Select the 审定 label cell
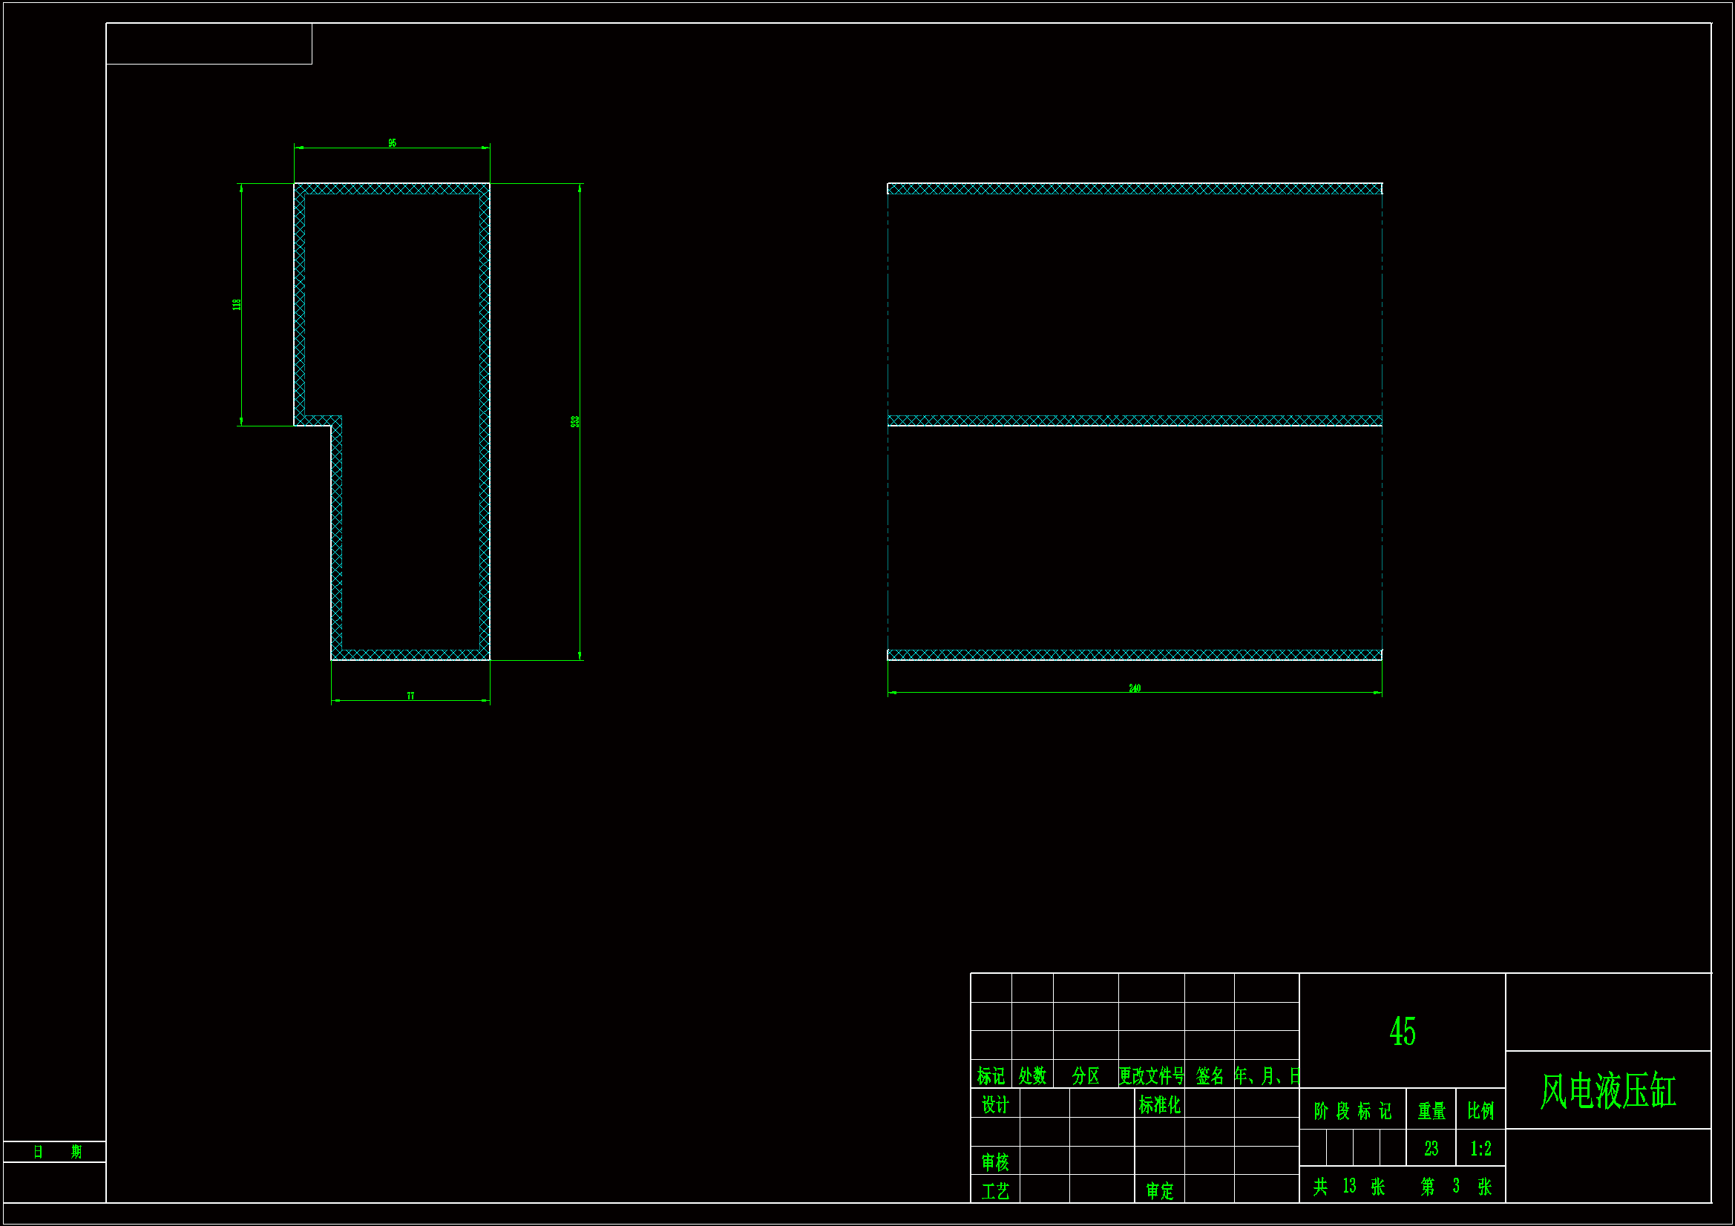Screen dimensions: 1735x1226 coord(1158,1190)
